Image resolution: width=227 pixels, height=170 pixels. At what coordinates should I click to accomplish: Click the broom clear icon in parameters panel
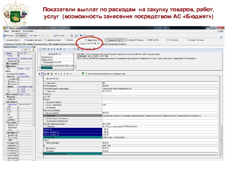tap(26, 50)
